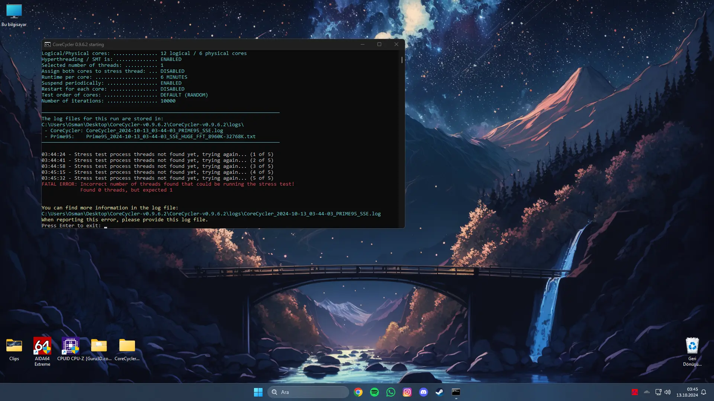Open the volume speaker tray icon
714x401 pixels.
tap(668, 392)
